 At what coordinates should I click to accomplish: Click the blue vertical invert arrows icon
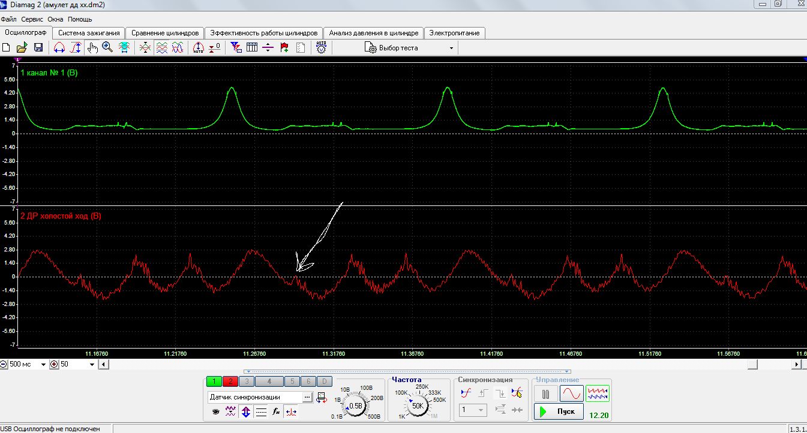tap(245, 412)
